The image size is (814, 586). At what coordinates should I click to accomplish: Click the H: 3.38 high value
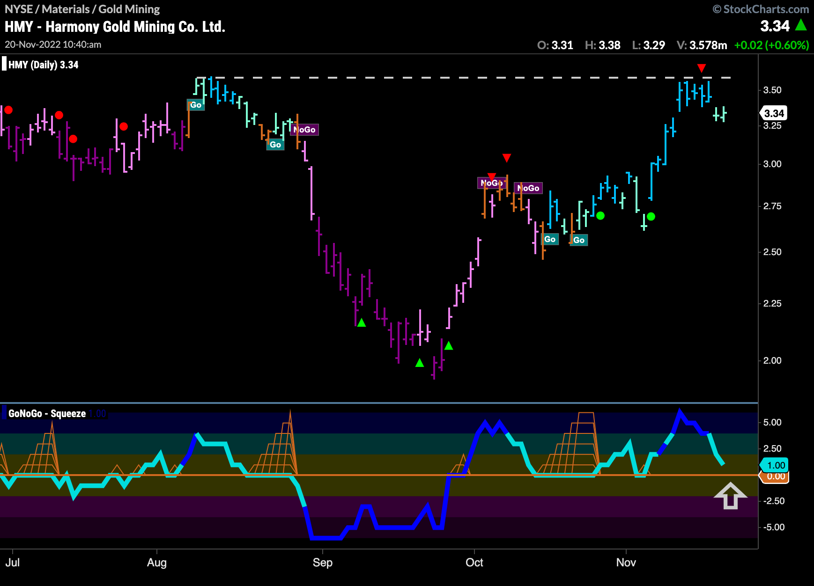click(x=603, y=45)
